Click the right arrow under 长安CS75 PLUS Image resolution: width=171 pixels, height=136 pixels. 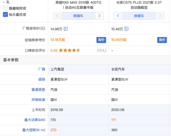pyautogui.click(x=160, y=16)
